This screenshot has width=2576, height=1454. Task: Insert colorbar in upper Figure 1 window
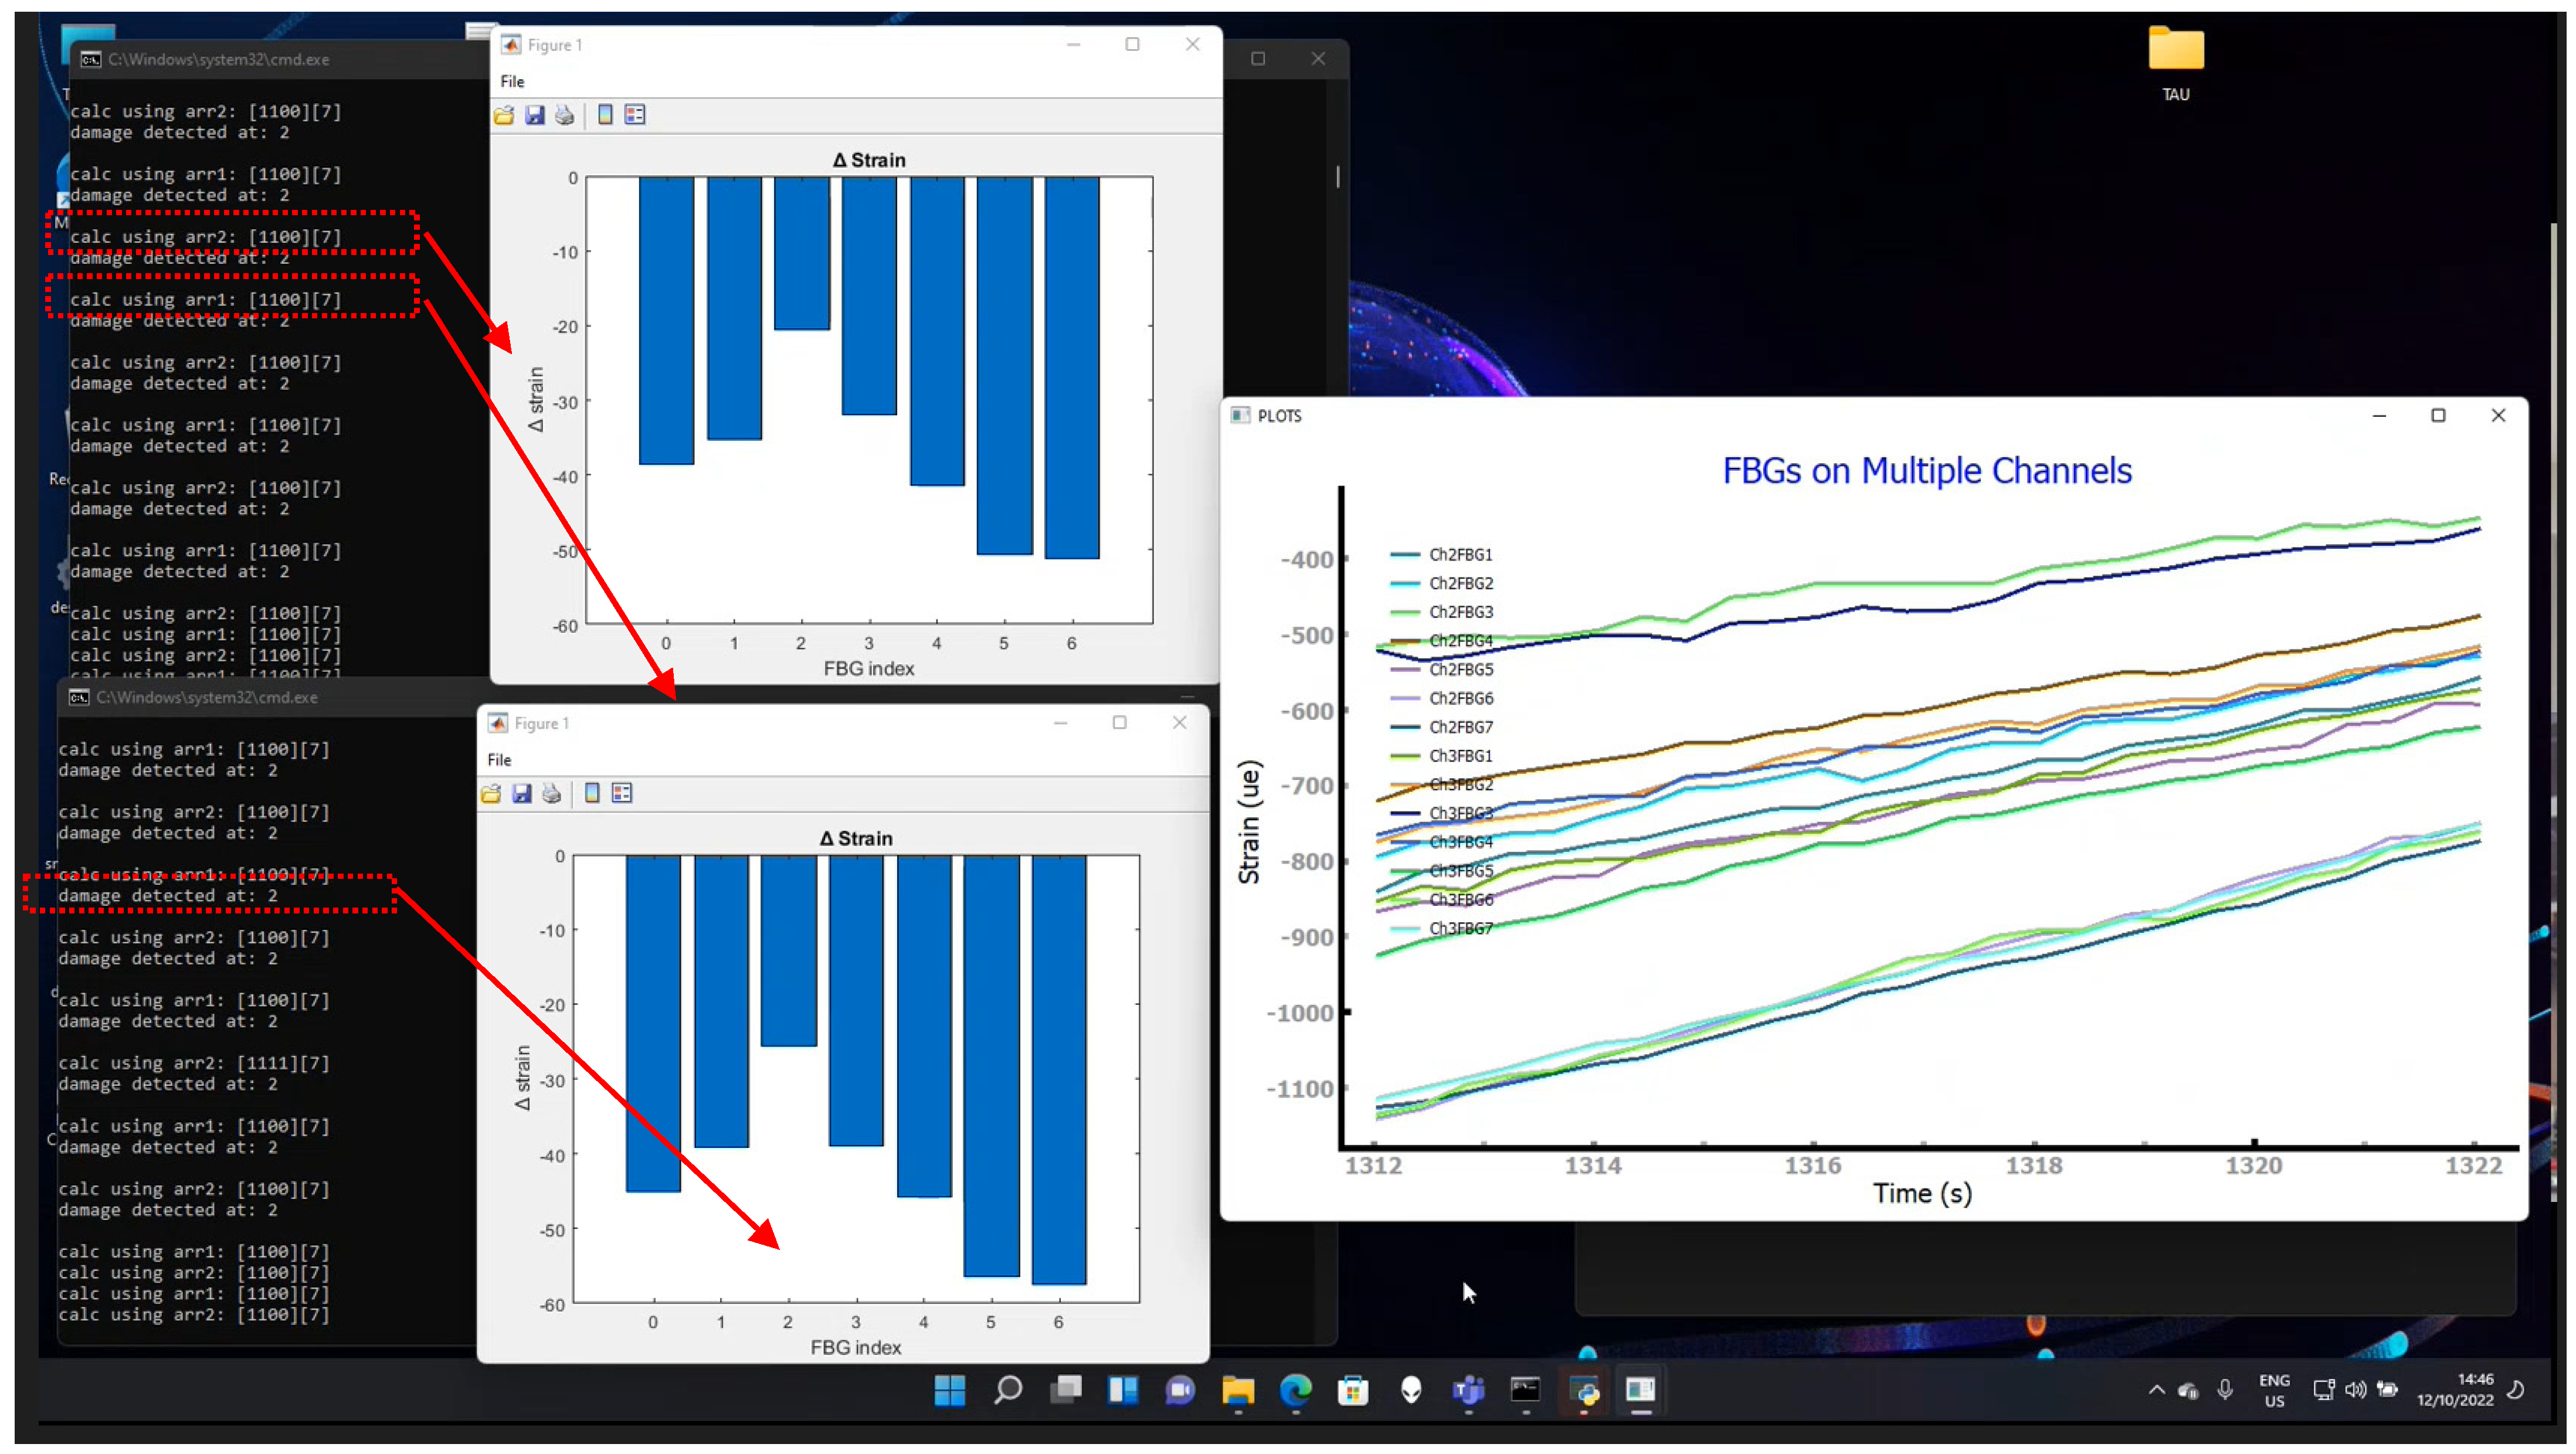tap(605, 115)
